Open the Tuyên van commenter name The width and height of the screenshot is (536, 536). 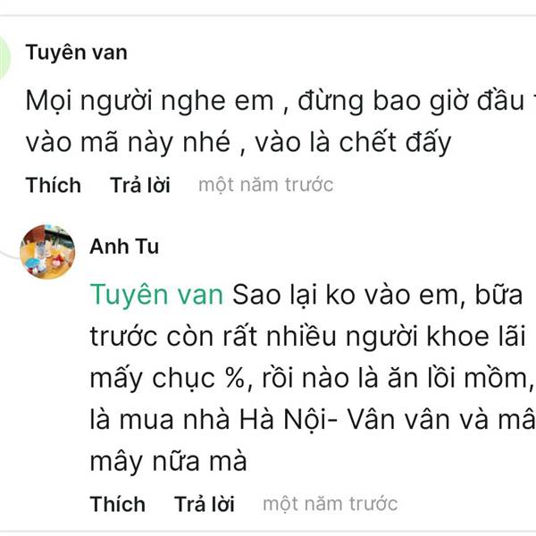pos(76,53)
